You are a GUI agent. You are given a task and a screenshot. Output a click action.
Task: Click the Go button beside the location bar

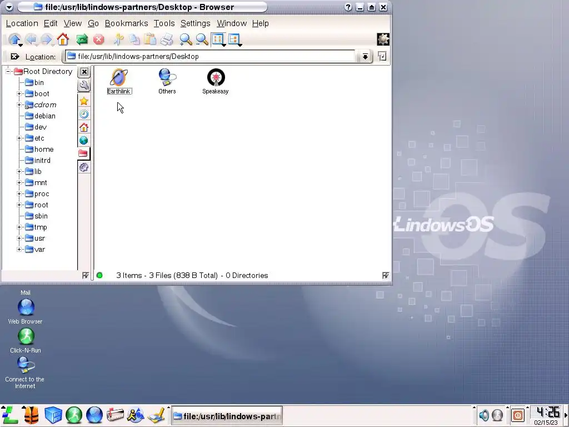[382, 56]
